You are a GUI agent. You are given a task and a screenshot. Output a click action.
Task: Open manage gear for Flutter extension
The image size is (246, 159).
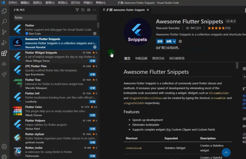[95, 33]
